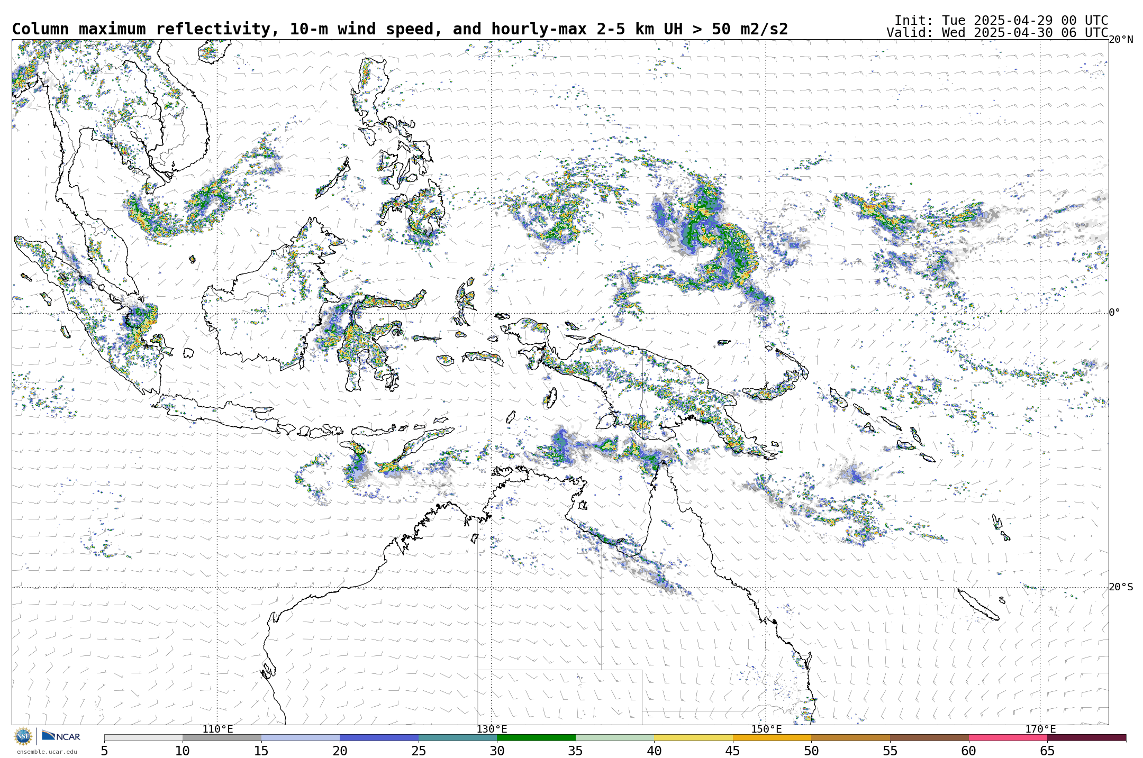Click the 0° equator latitude label
Viewport: 1143px width, 758px height.
[x=1114, y=313]
